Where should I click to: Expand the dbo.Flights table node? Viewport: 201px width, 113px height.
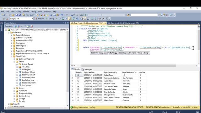coord(17,70)
